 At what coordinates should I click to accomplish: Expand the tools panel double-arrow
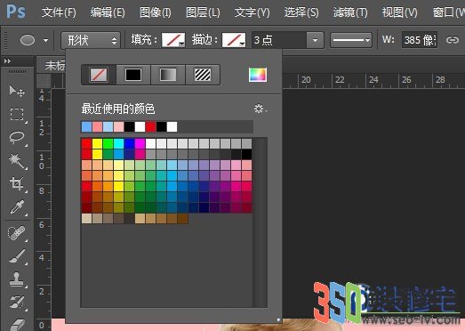tap(7, 61)
